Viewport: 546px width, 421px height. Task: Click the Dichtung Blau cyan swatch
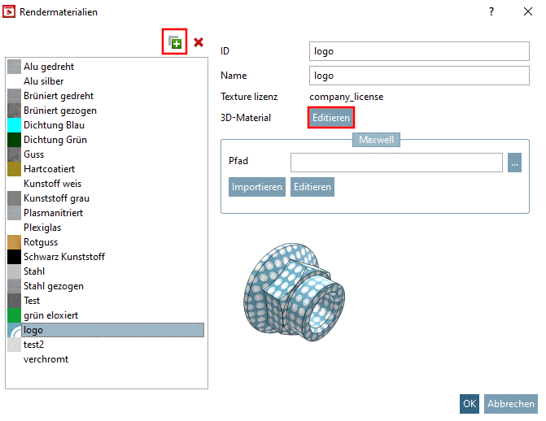pyautogui.click(x=14, y=125)
